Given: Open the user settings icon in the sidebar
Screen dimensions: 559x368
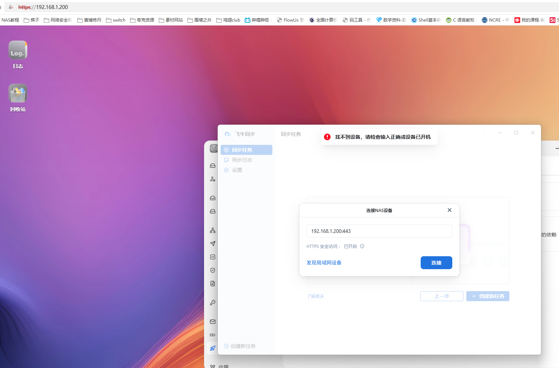Looking at the screenshot, I should click(x=213, y=179).
